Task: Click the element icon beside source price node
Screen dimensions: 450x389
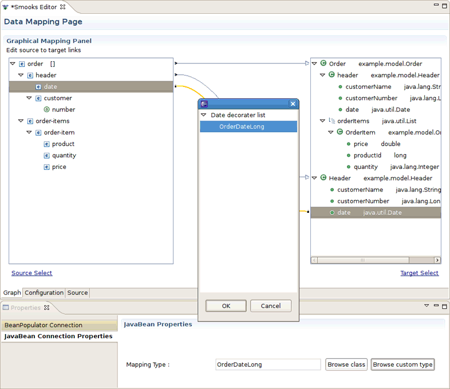Action: click(x=46, y=167)
